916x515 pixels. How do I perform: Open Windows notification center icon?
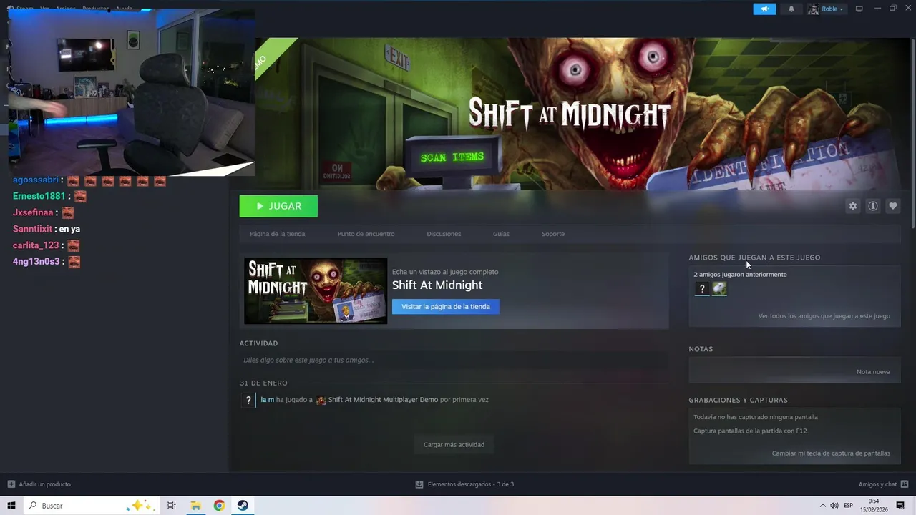pos(901,506)
